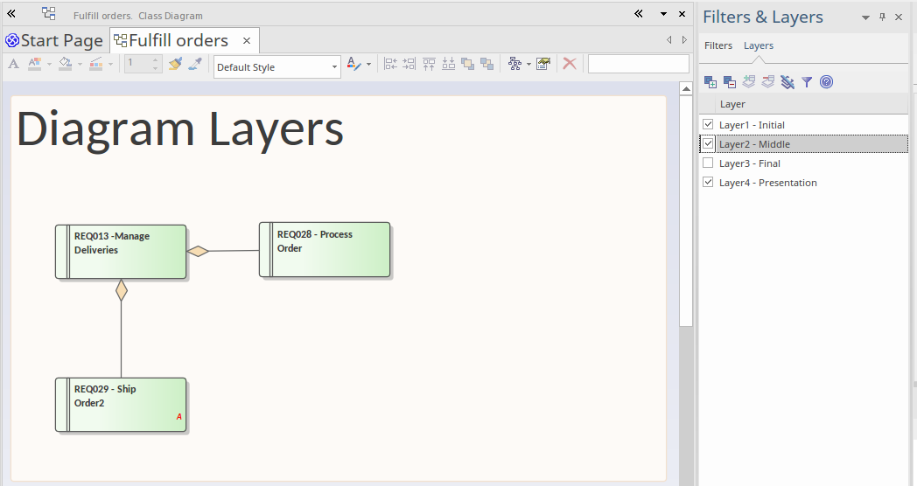Expand the fill color dropdown arrow
The height and width of the screenshot is (486, 917).
(80, 64)
